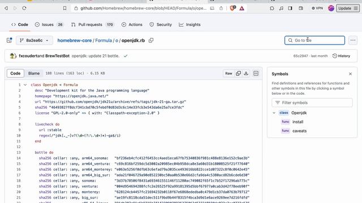Copy raw file contents
The height and width of the screenshot is (203, 362).
point(238,73)
